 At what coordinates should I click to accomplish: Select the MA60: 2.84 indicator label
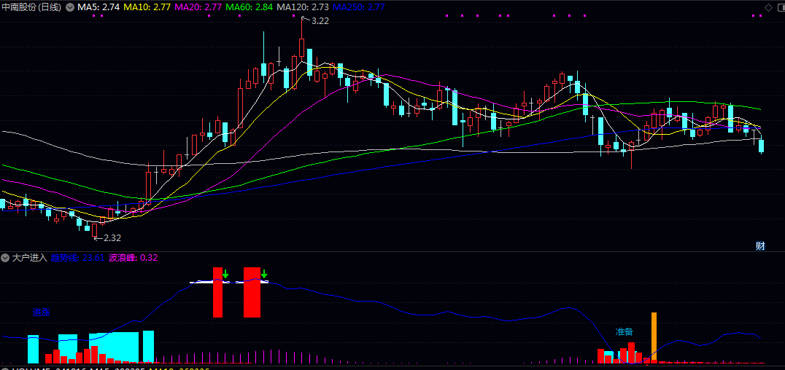click(x=250, y=7)
